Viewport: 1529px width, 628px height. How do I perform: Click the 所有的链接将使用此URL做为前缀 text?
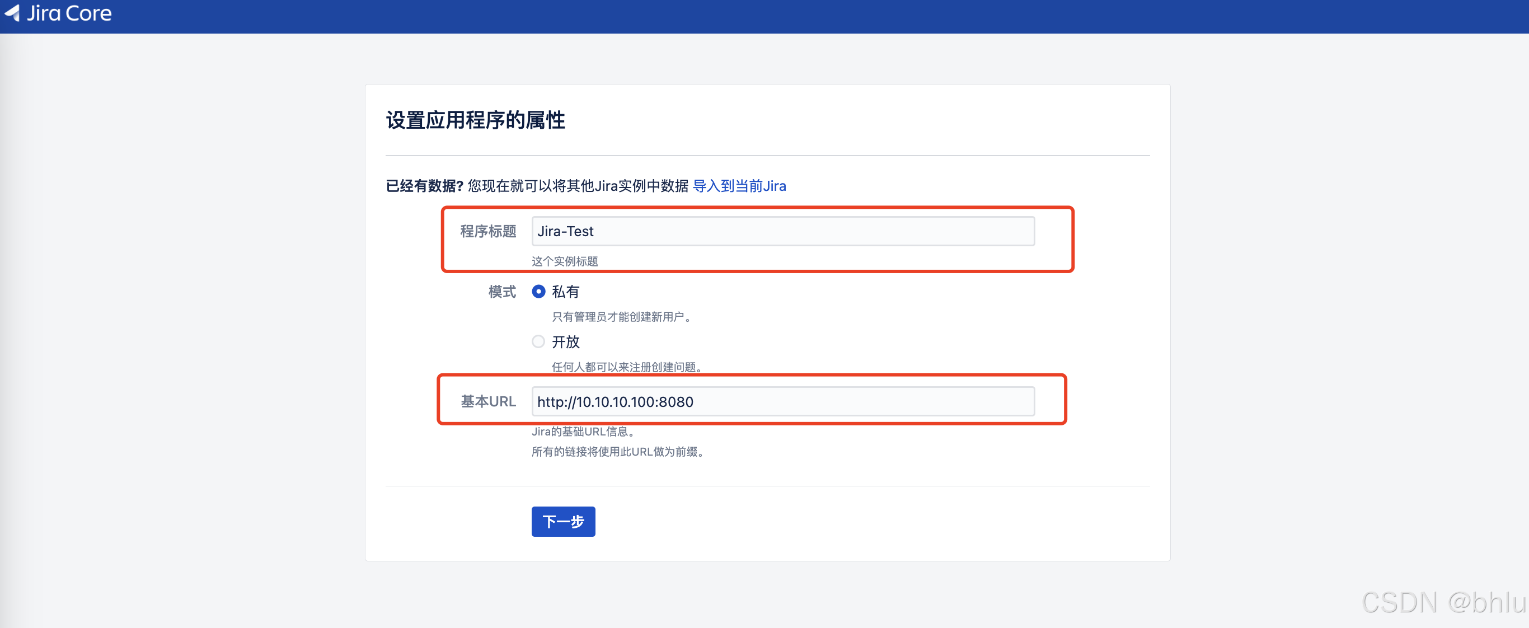pyautogui.click(x=619, y=452)
